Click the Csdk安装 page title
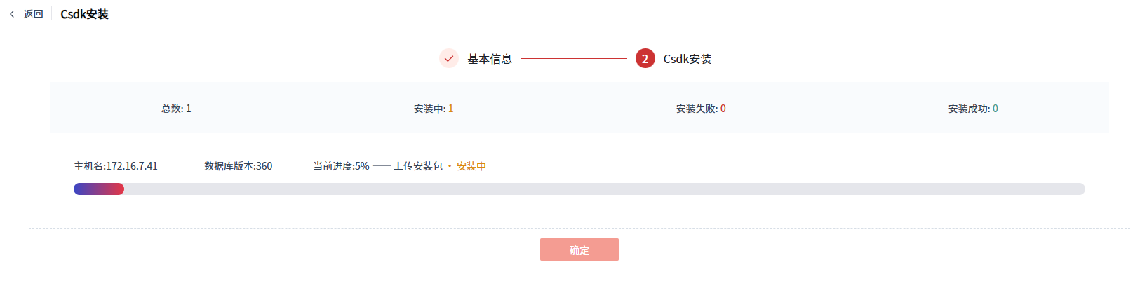 tap(84, 14)
